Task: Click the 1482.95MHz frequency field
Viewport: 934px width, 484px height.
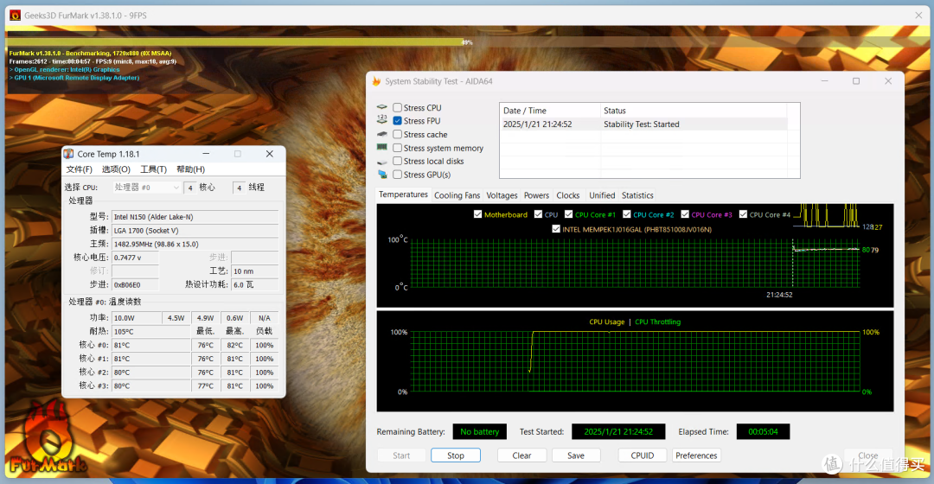Action: pyautogui.click(x=195, y=244)
